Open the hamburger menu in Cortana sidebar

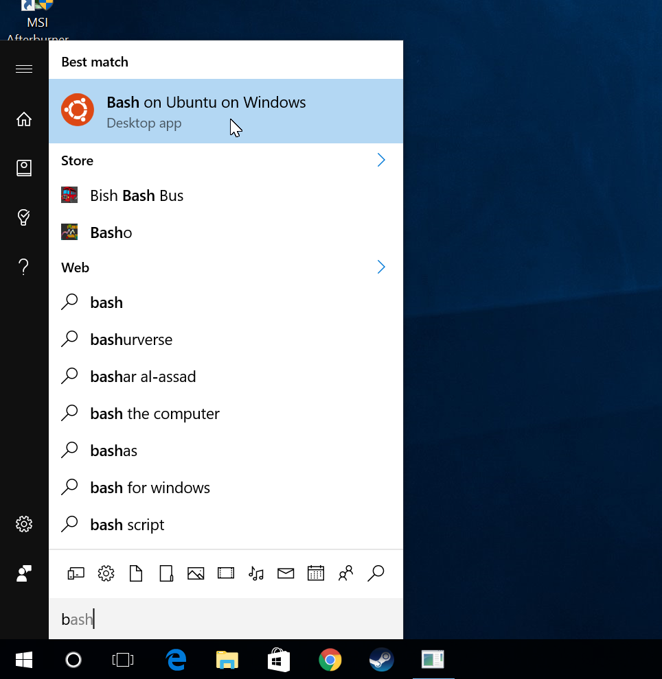(x=24, y=69)
